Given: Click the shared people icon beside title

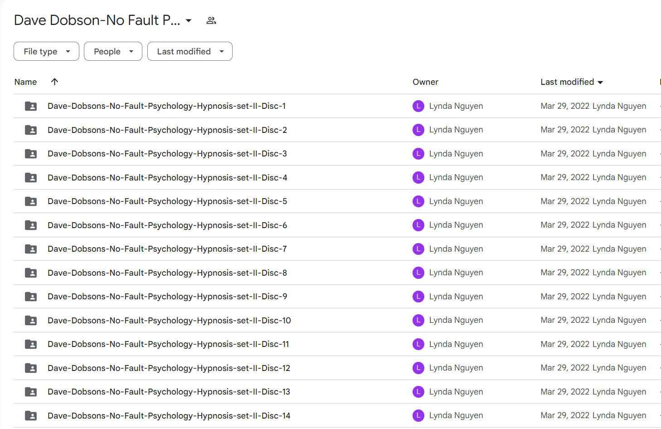Looking at the screenshot, I should click(x=211, y=20).
